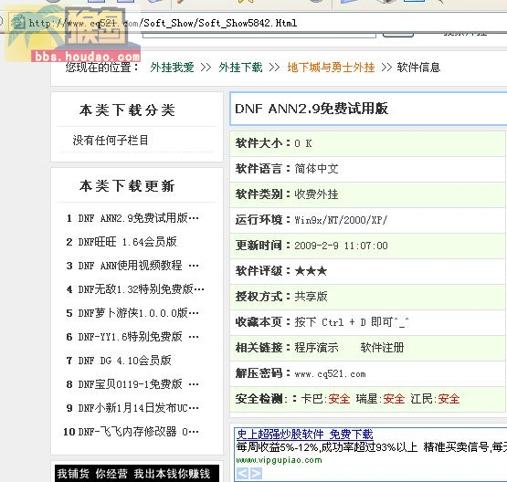Screen dimensions: 507x482
Task: Click the 授权方式 value 共享版
Action: point(311,297)
